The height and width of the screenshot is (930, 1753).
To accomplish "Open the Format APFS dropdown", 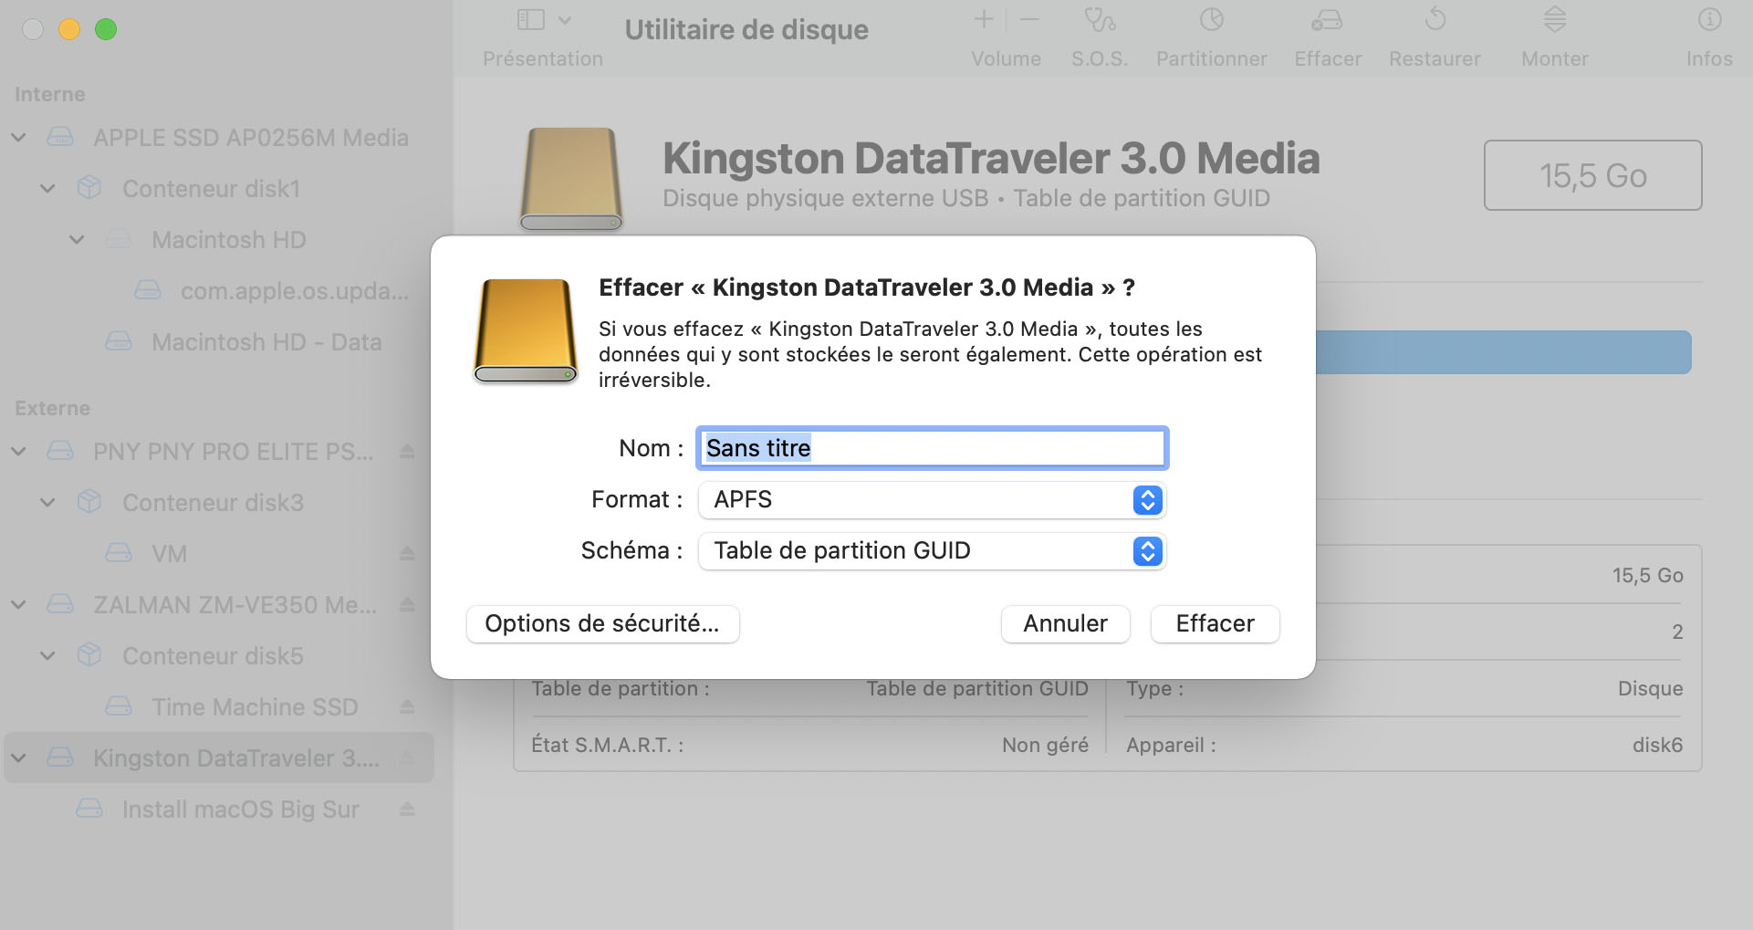I will point(932,500).
